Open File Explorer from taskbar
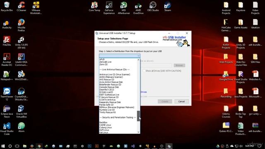 [x=25, y=146]
